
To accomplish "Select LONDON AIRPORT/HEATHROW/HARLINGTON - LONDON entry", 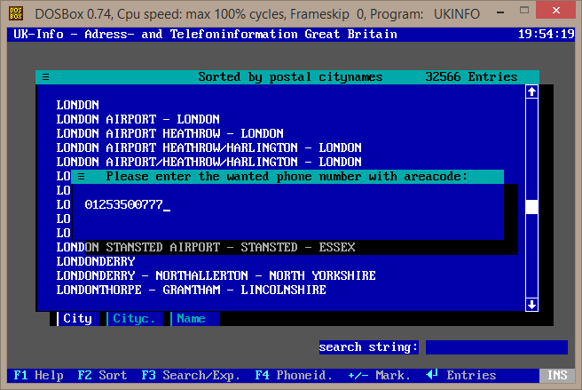I will pos(209,162).
